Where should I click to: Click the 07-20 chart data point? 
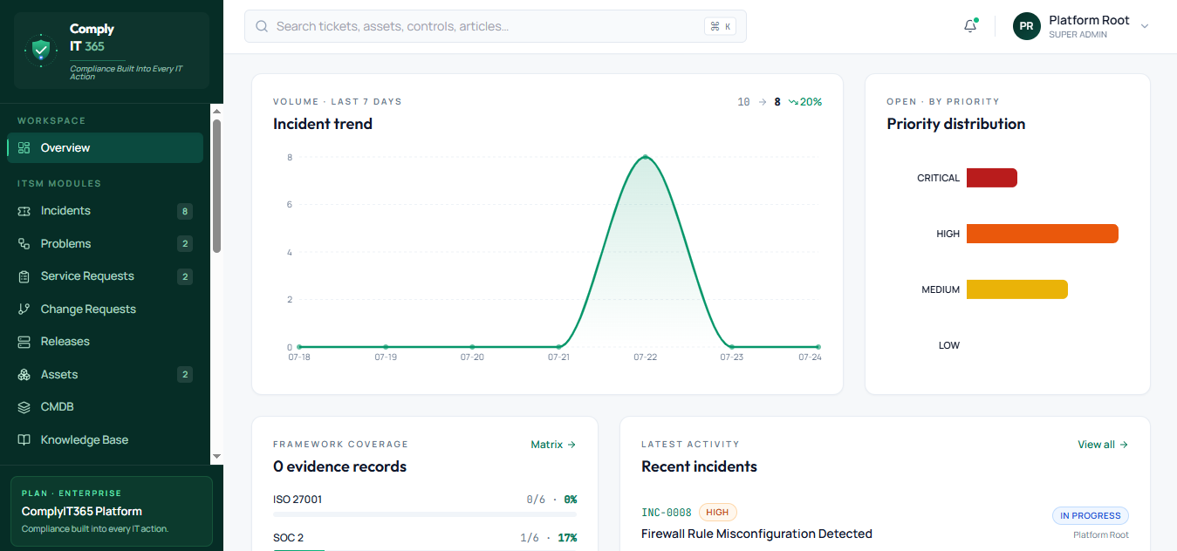(472, 347)
